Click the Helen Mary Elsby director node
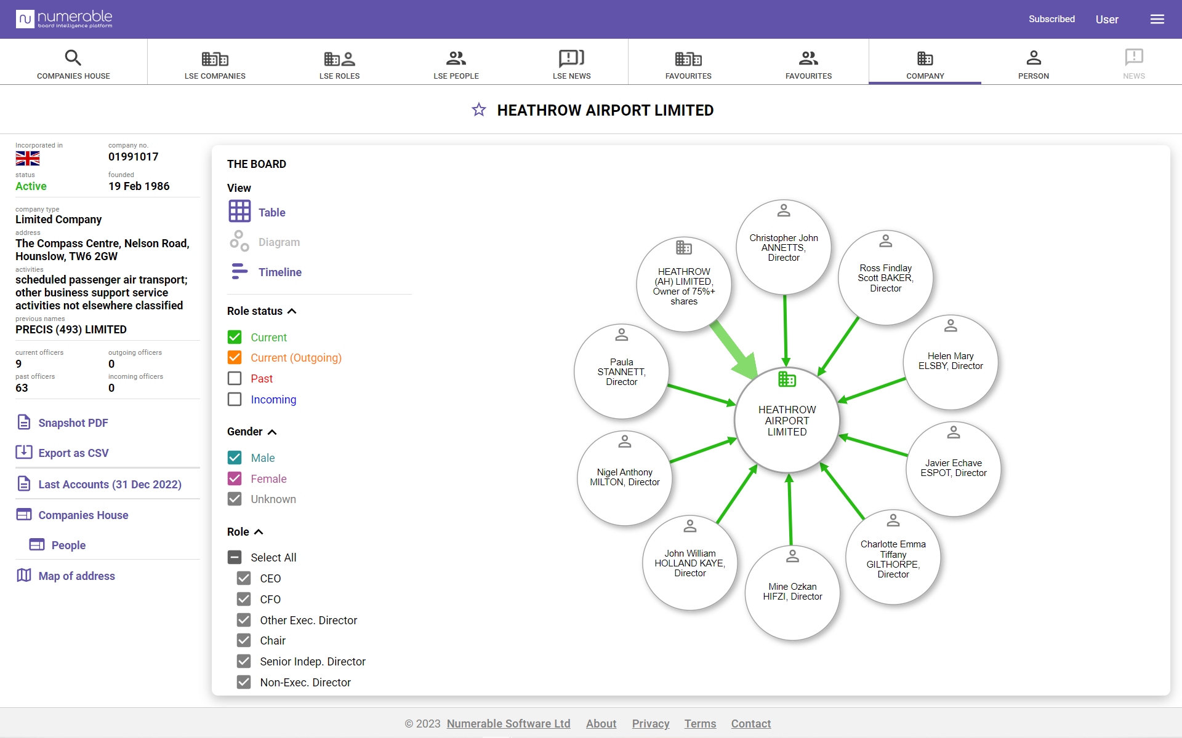The height and width of the screenshot is (738, 1182). [x=951, y=362]
